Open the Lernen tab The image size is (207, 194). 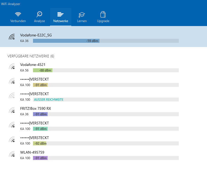click(82, 17)
